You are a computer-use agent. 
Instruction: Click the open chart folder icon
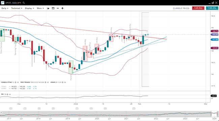pyautogui.click(x=48, y=8)
